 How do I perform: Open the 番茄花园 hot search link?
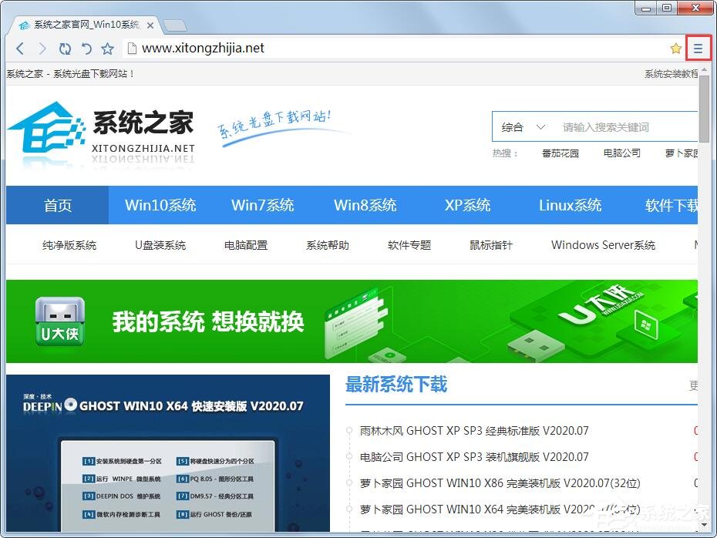click(x=560, y=153)
